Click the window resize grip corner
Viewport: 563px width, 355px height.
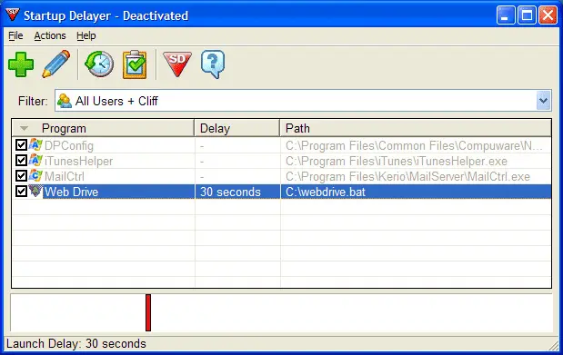(x=554, y=346)
